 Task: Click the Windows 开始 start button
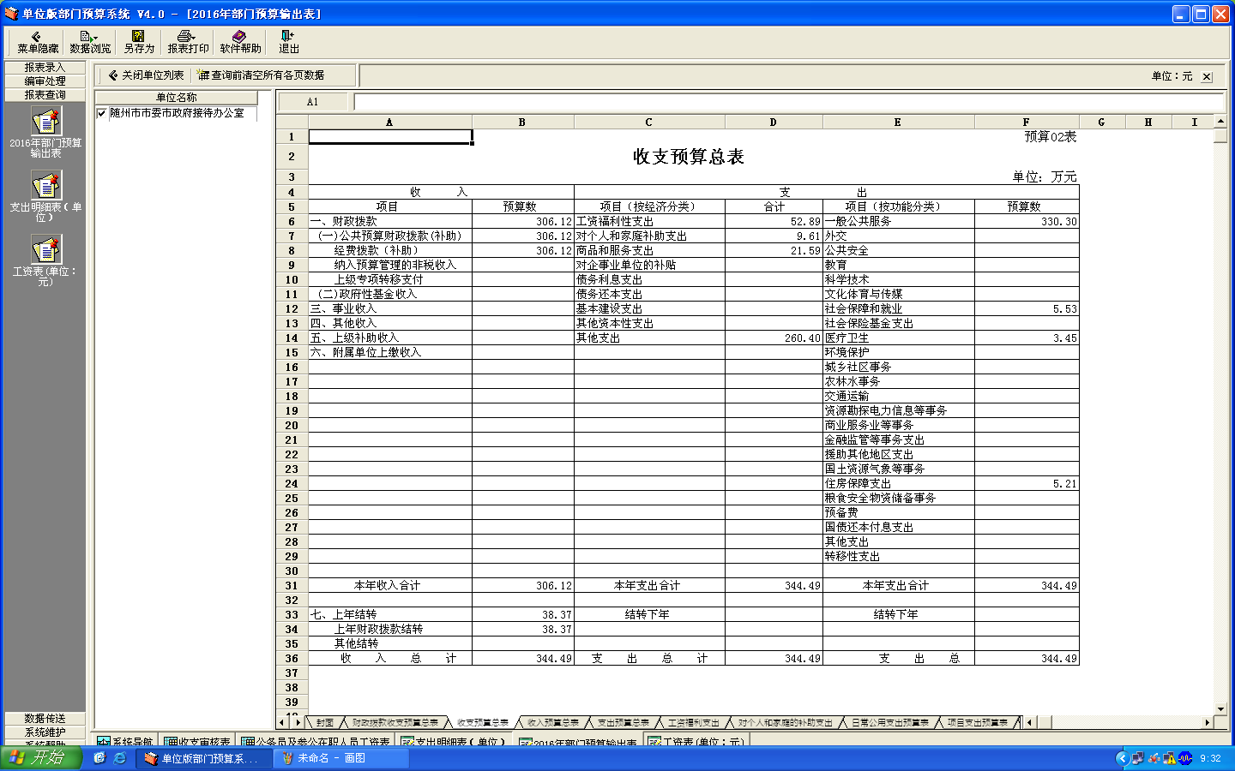pyautogui.click(x=40, y=758)
